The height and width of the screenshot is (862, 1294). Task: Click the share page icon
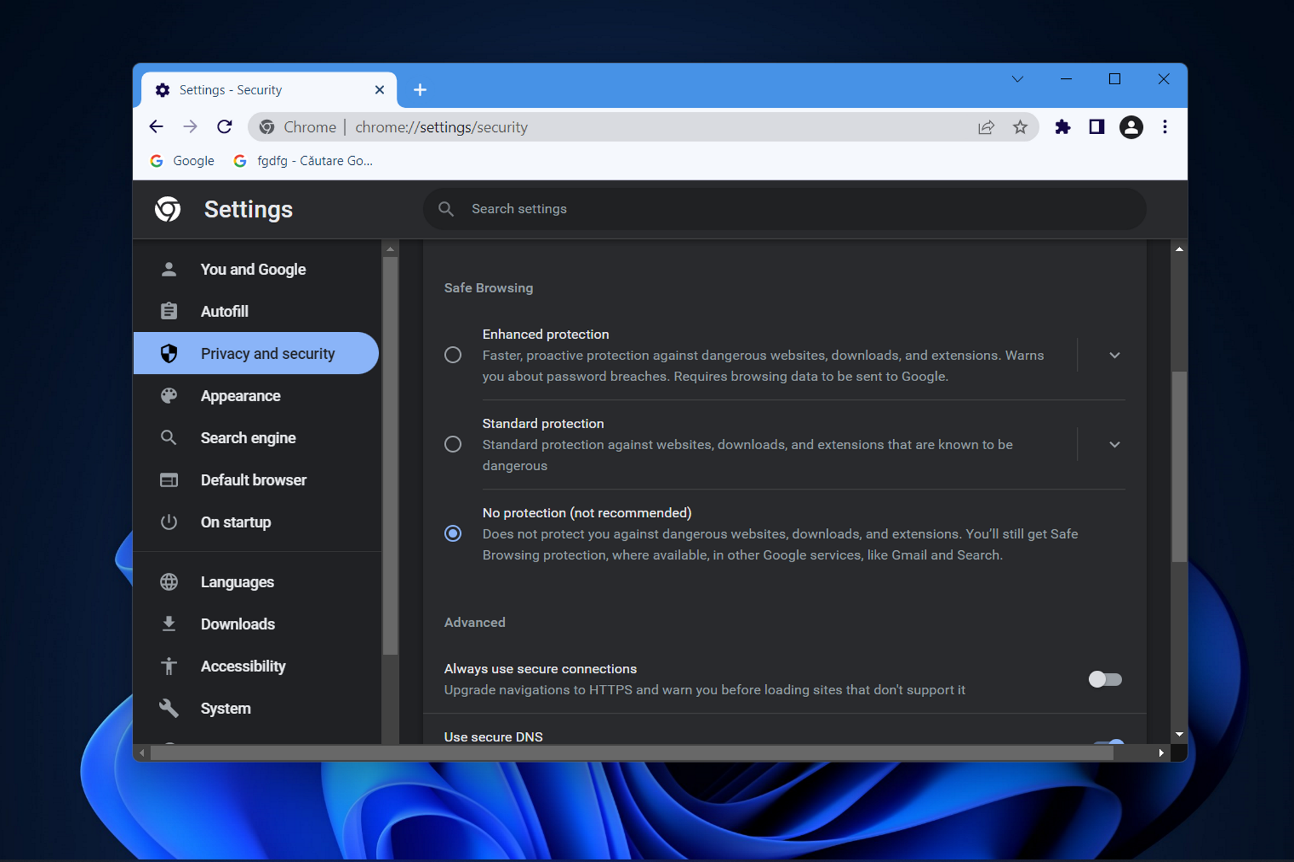986,127
